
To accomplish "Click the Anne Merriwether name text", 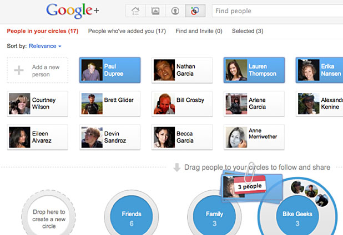I will (x=263, y=133).
